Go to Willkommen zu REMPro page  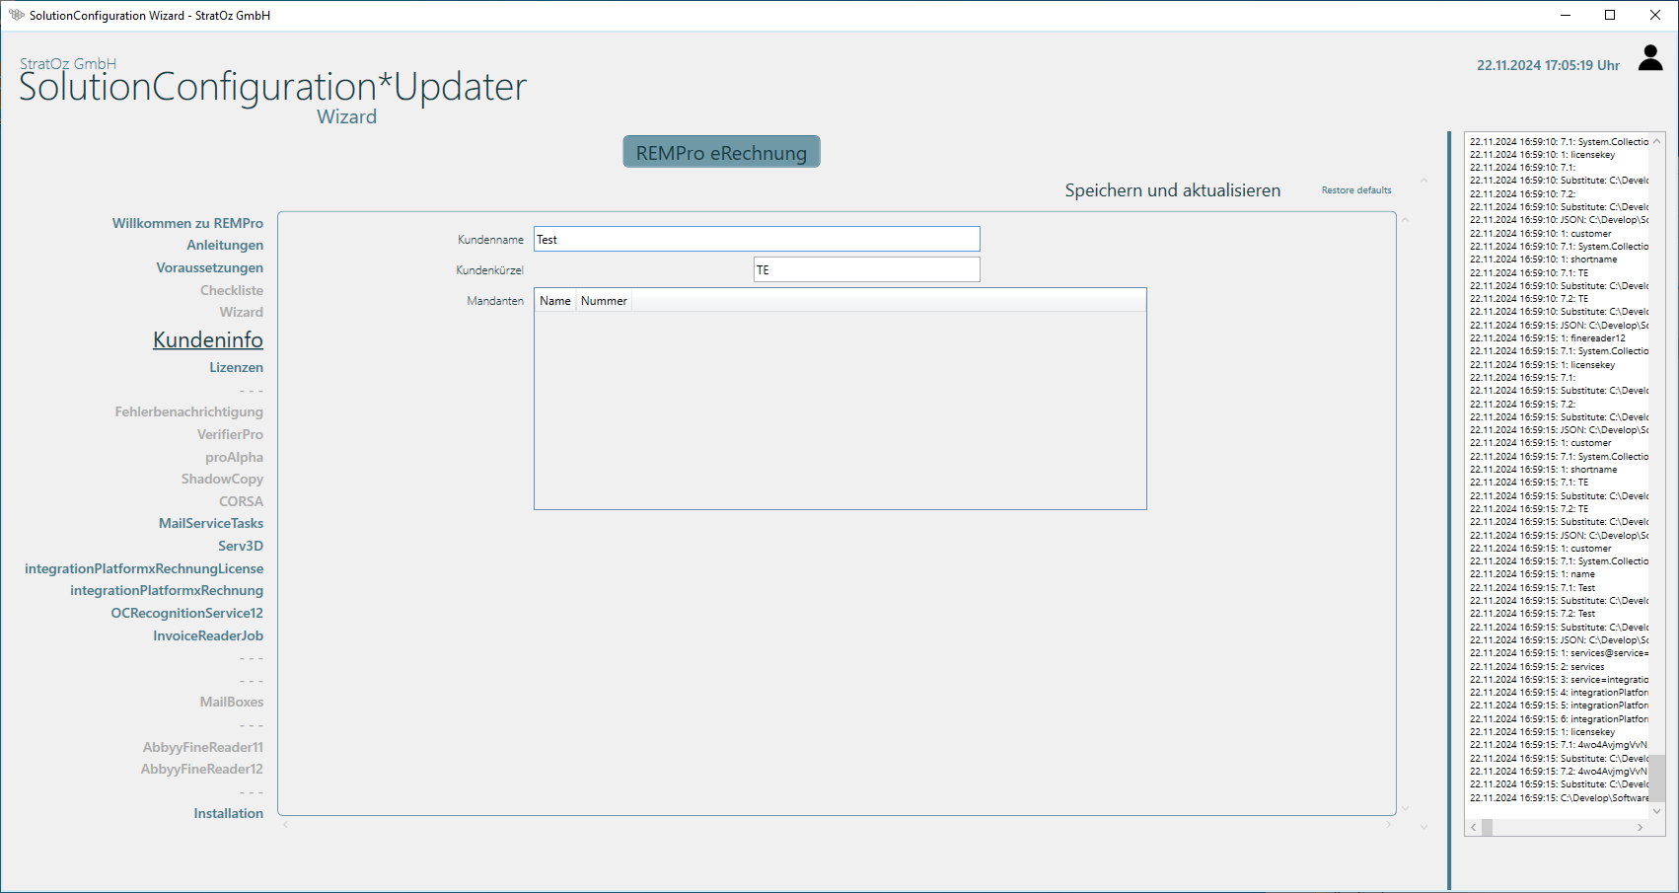(187, 223)
